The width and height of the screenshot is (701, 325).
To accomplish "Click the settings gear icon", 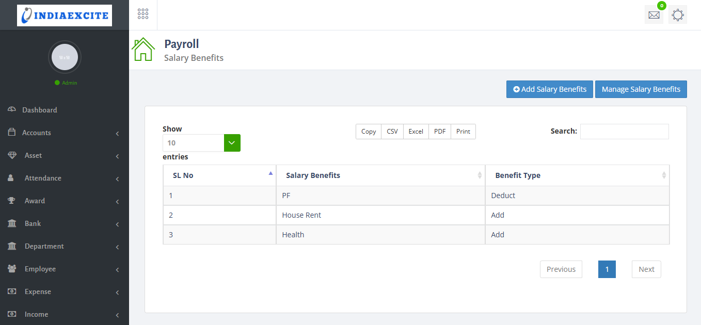I will coord(678,15).
